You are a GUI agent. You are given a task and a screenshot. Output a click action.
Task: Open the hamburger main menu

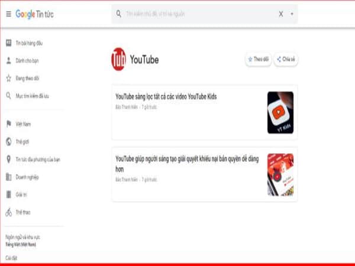(x=9, y=14)
